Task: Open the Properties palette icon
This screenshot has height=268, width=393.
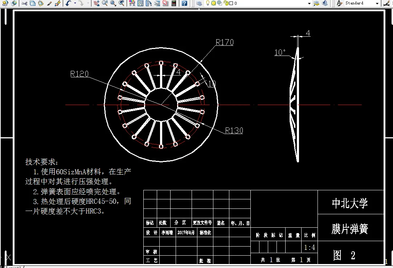Action: pos(132,3)
